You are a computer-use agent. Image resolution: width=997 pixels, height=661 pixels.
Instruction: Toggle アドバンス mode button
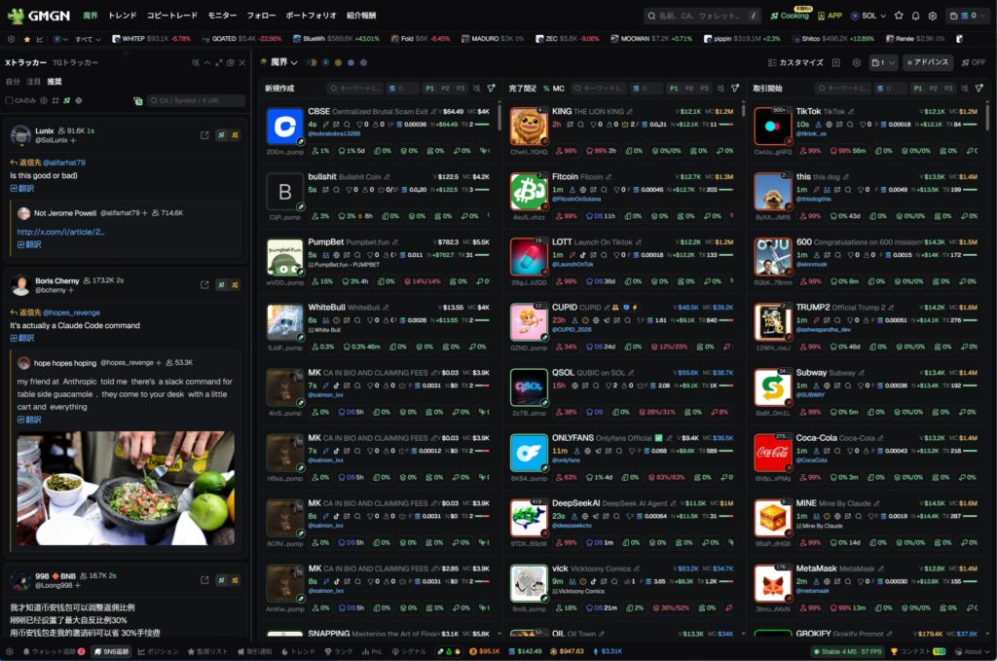coord(927,62)
